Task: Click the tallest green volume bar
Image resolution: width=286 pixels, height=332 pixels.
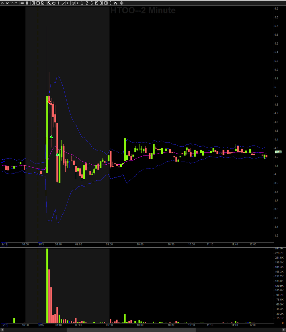Action: coord(47,286)
